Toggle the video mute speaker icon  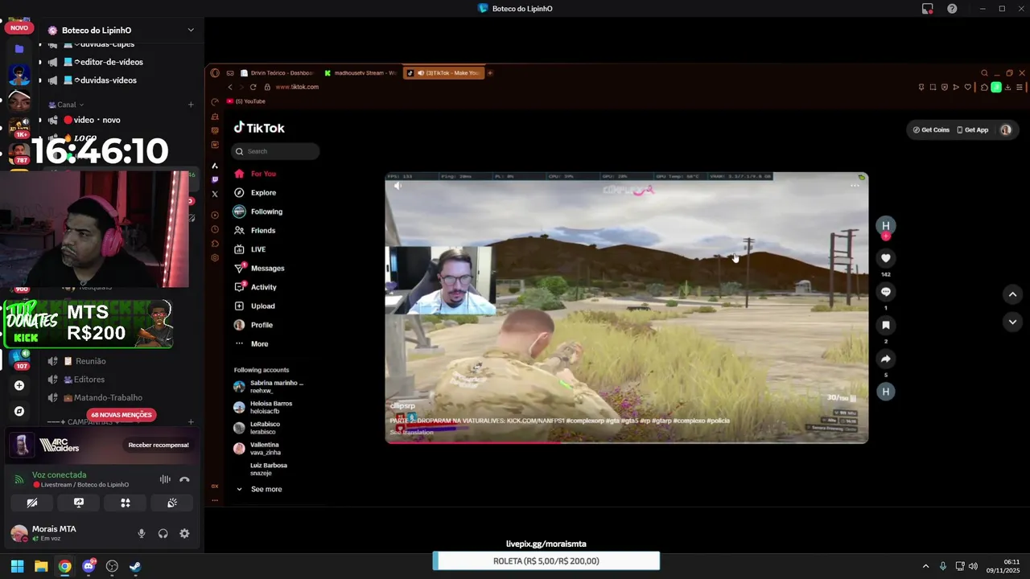[x=397, y=186]
